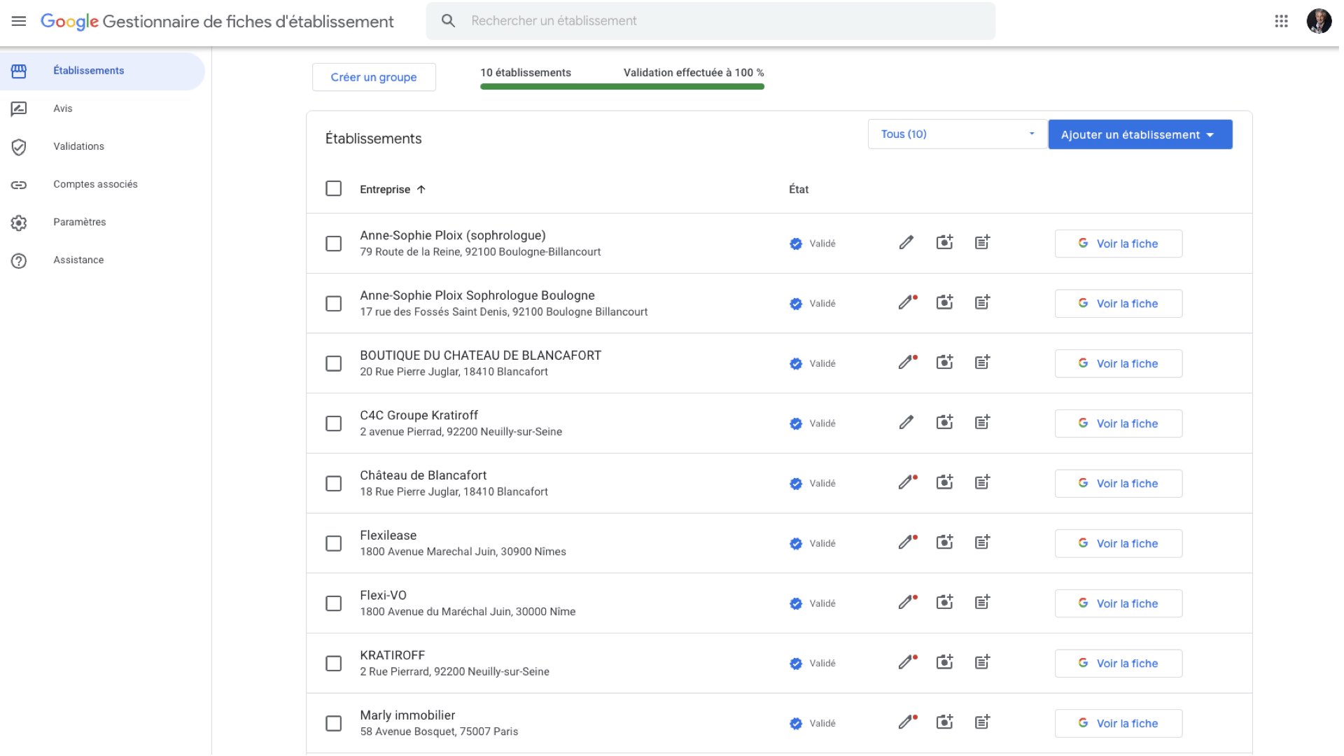This screenshot has height=756, width=1344.
Task: Voir la fiche for Flexilease
Action: [1118, 544]
